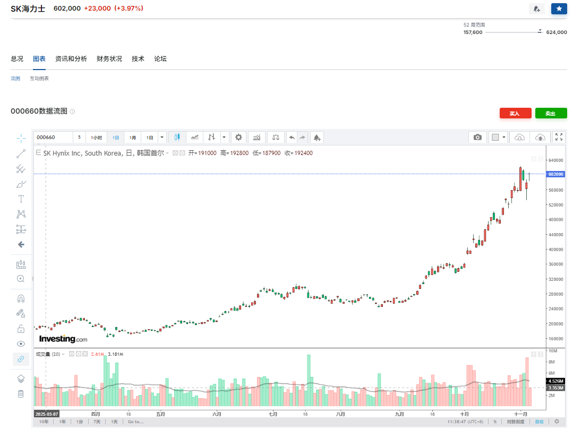The image size is (573, 429).
Task: Enable magnet snap mode
Action: click(21, 298)
